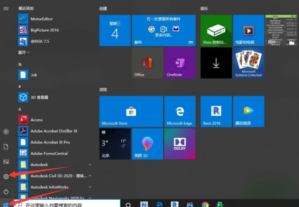Screen dimensions: 299x207
Task: Click the 创建 group header
Action: pyautogui.click(x=103, y=9)
